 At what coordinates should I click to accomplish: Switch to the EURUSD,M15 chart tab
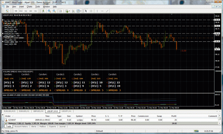pyautogui.click(x=10, y=111)
